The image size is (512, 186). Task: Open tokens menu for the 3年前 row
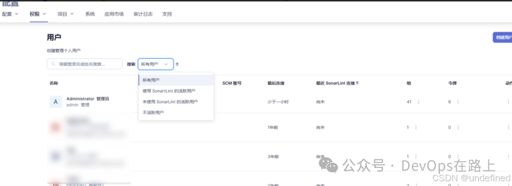click(x=458, y=157)
